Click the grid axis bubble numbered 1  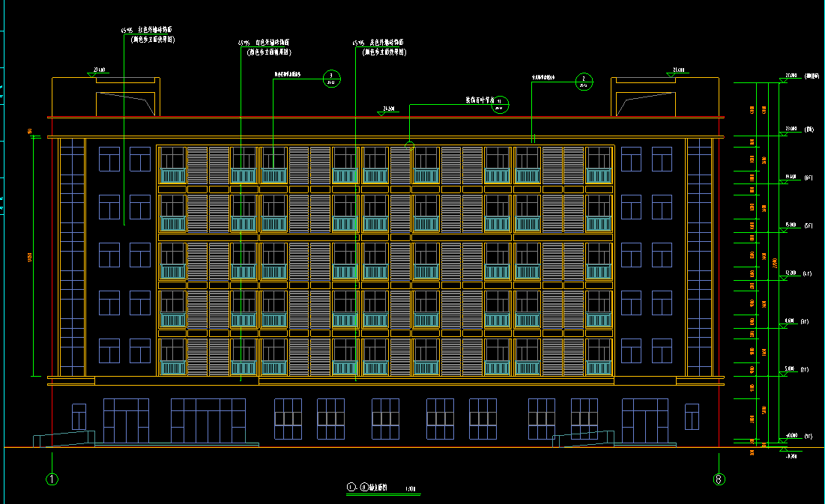[52, 479]
